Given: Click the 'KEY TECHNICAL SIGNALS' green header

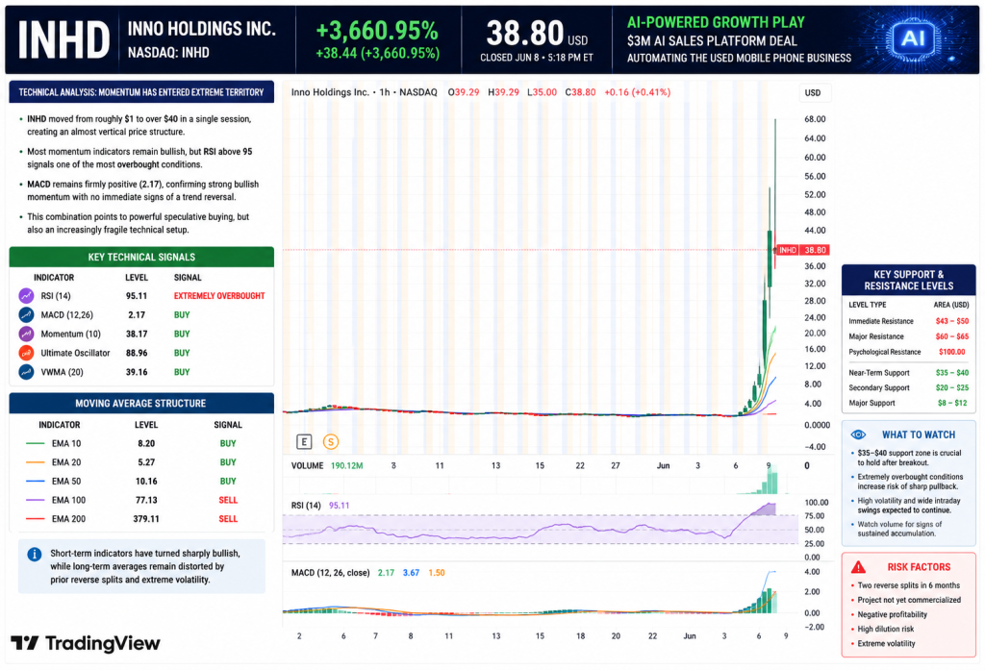Looking at the screenshot, I should point(141,257).
